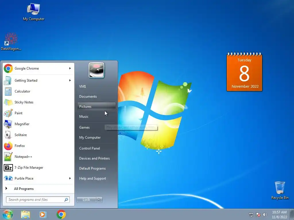Image resolution: width=294 pixels, height=220 pixels.
Task: Click the Lock button
Action: (x=86, y=200)
